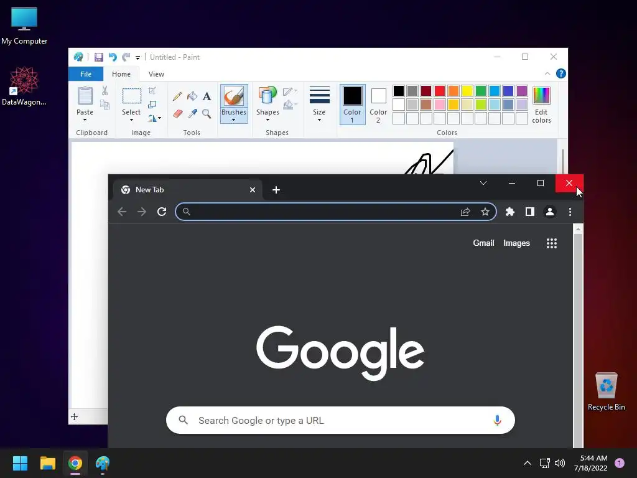Click the Brushes tool icon

[234, 96]
